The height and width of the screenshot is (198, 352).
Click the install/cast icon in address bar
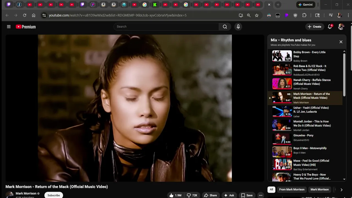click(241, 15)
